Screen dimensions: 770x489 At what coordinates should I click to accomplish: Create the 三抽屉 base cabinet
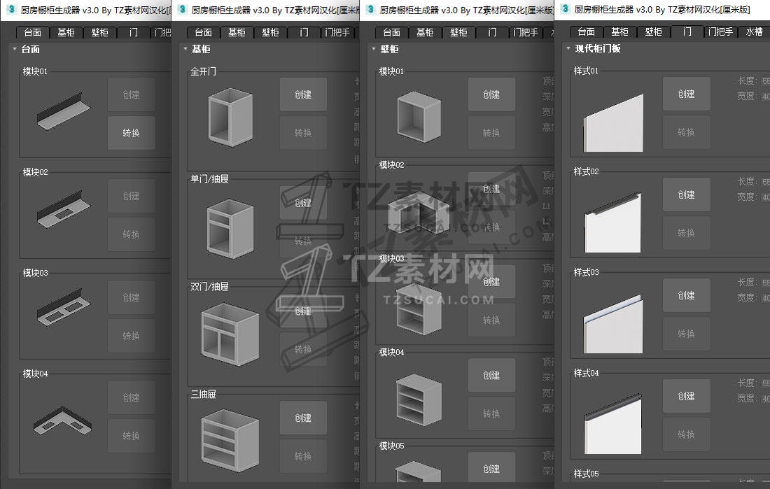pyautogui.click(x=303, y=418)
